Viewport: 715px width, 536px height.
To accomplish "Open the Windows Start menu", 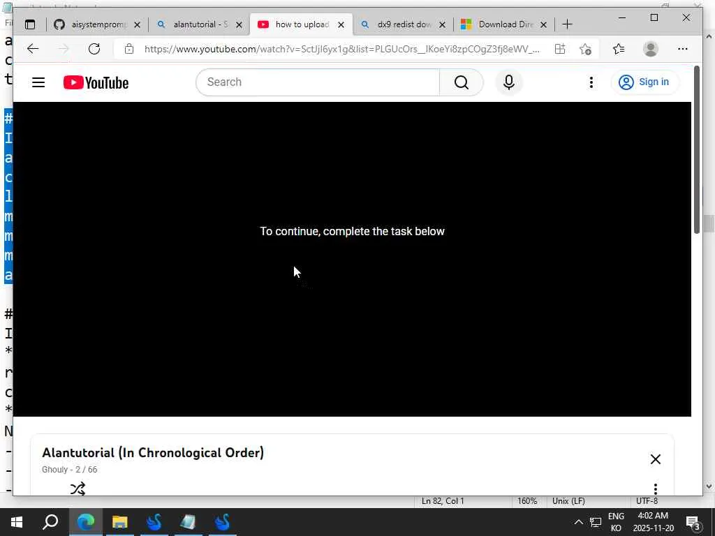I will 17,522.
